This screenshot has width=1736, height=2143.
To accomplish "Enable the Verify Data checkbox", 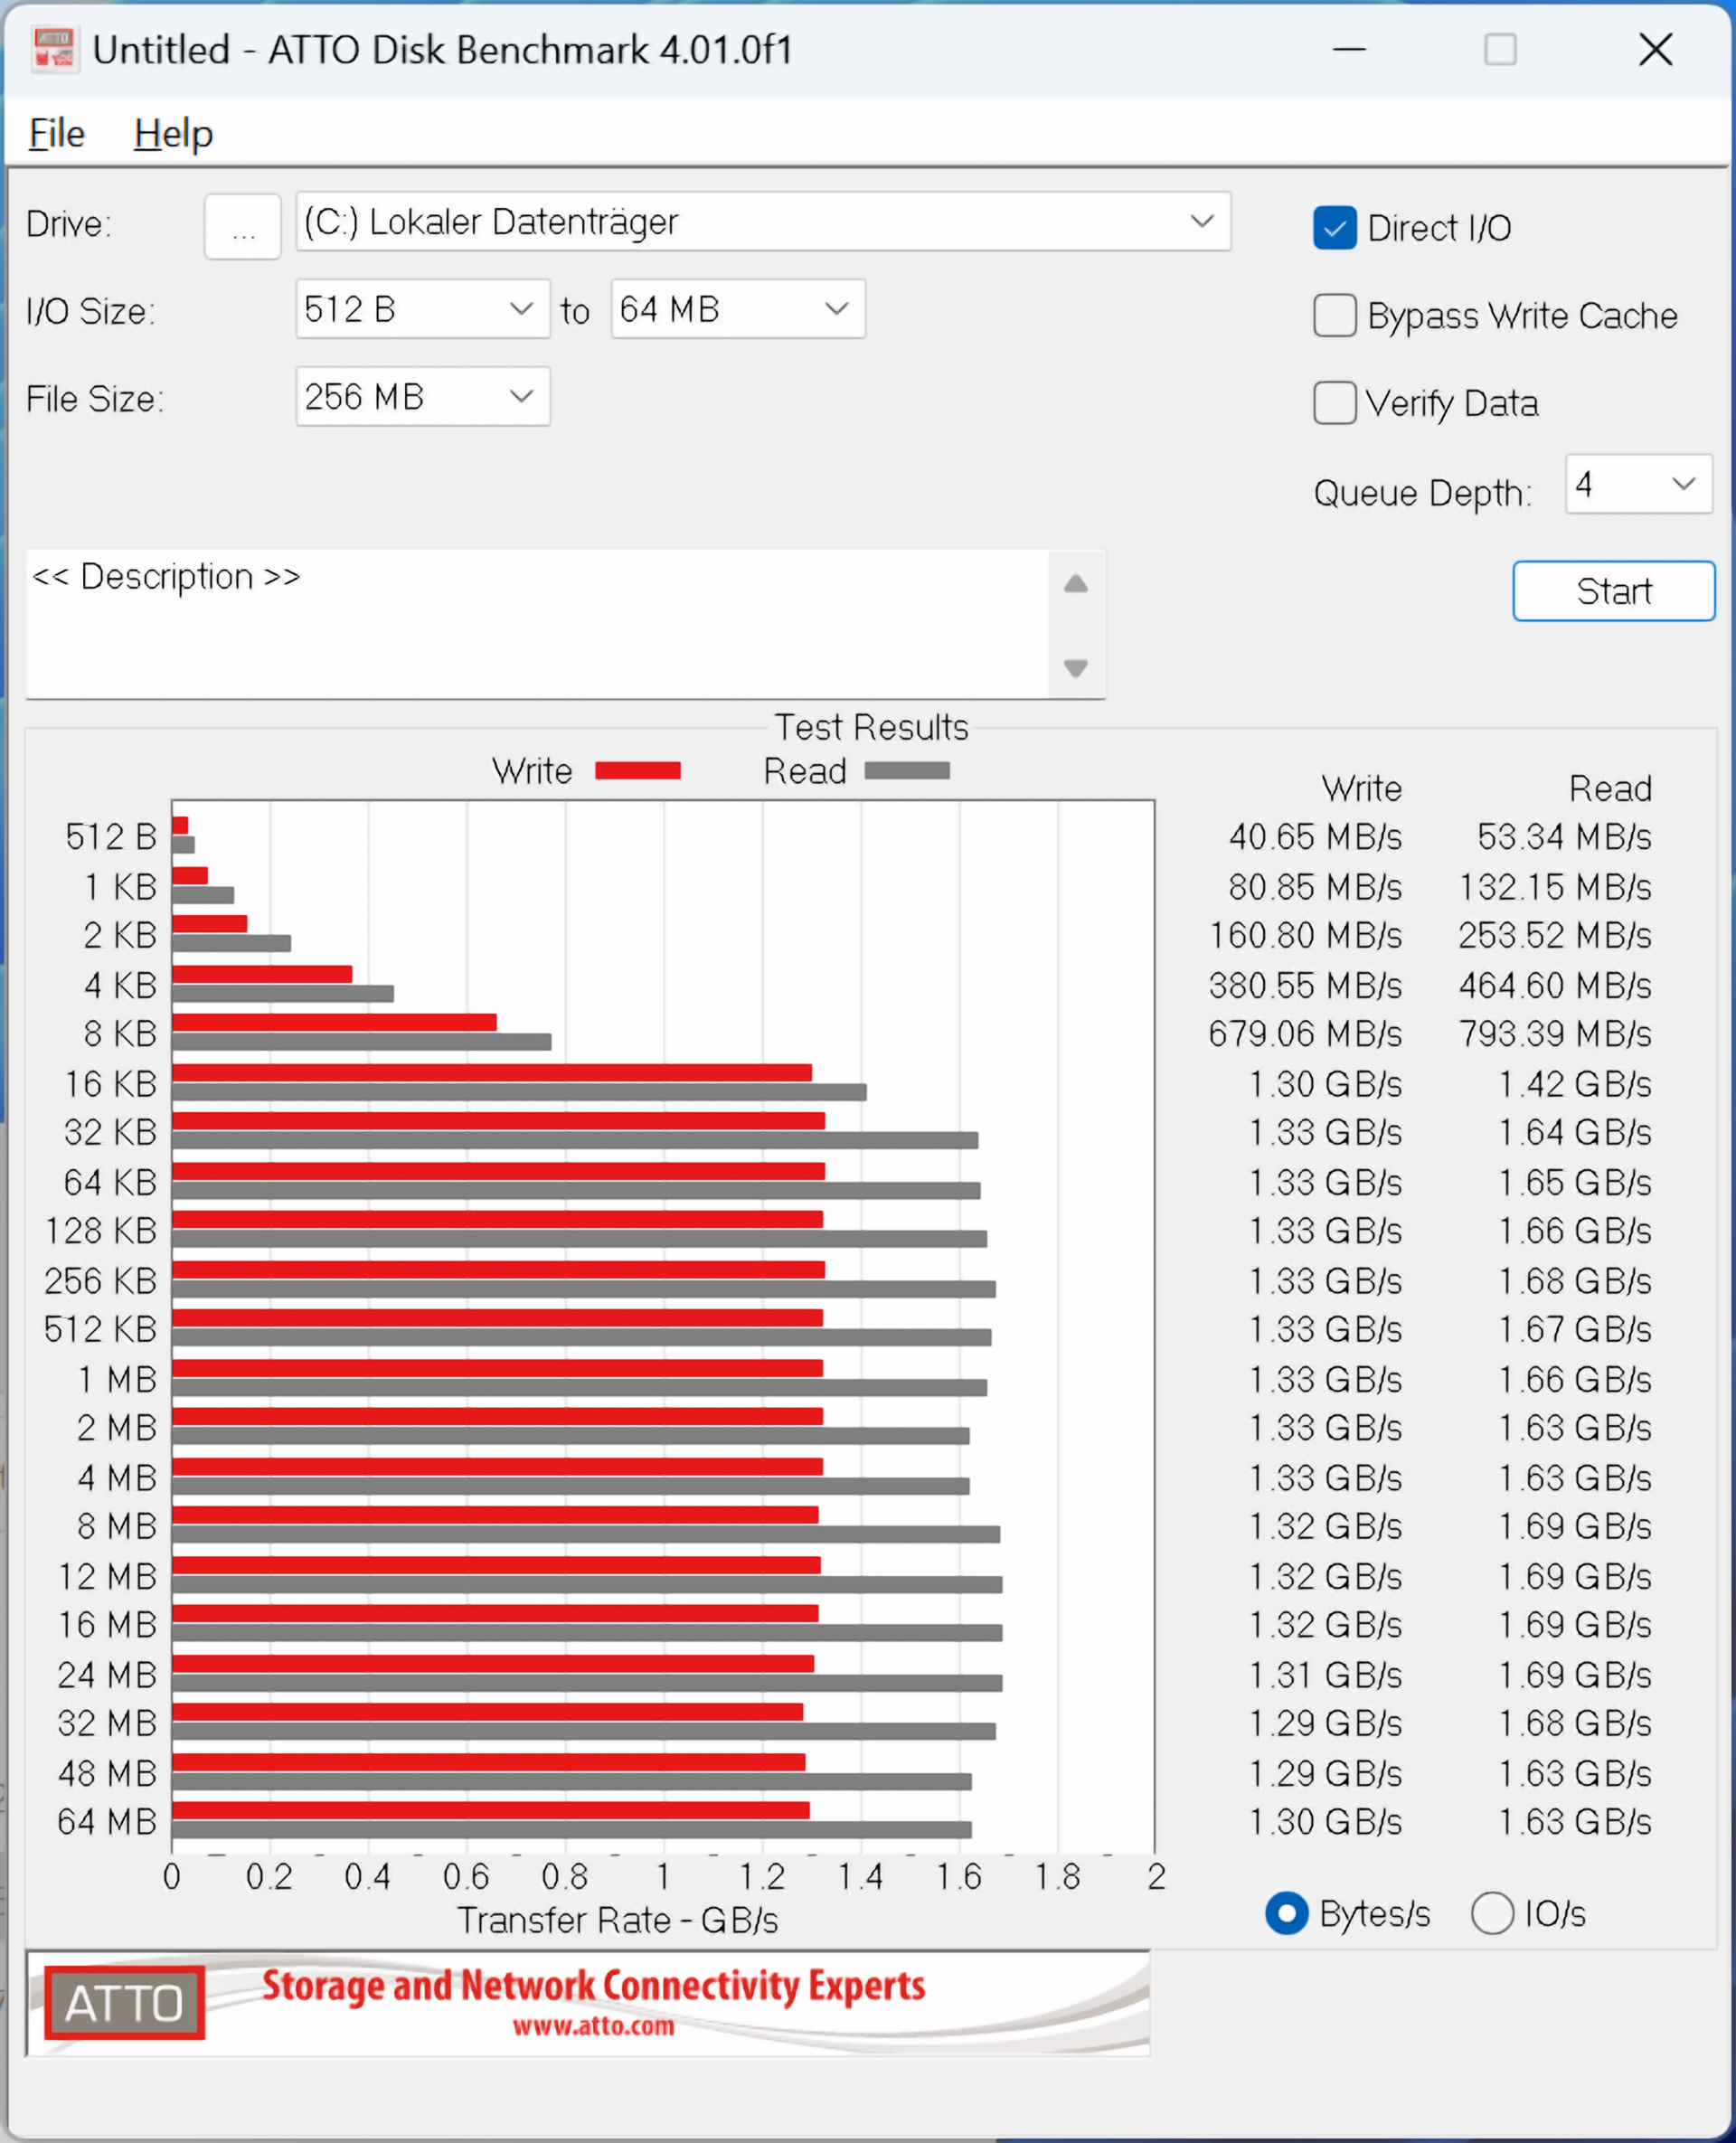I will pyautogui.click(x=1334, y=404).
